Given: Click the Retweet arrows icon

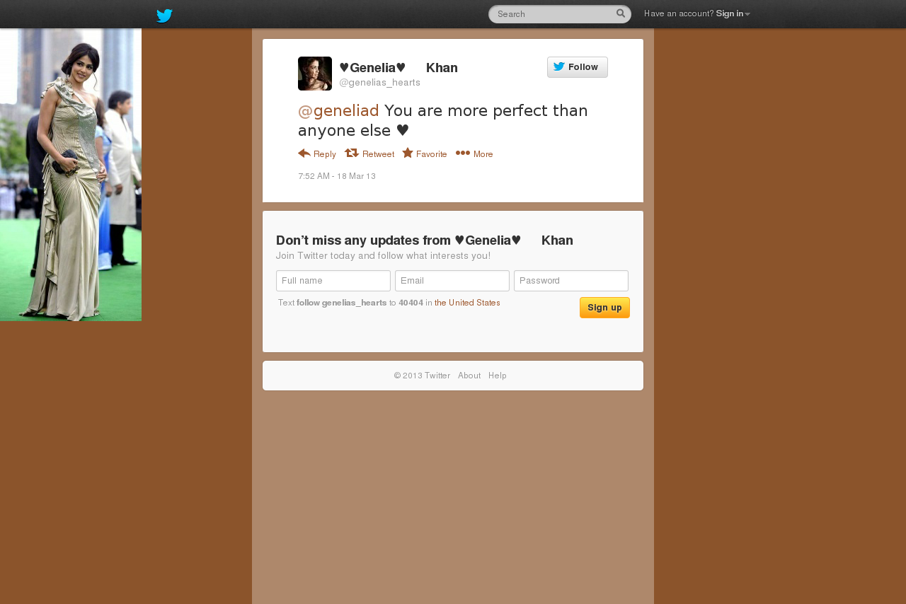Looking at the screenshot, I should tap(352, 153).
